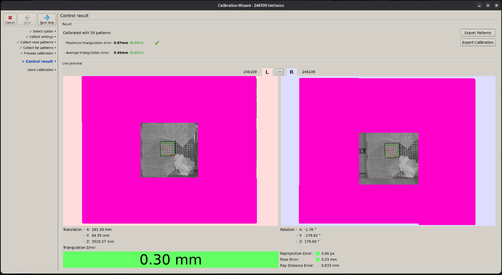The image size is (502, 275).
Task: Select the L camera toggle
Action: pyautogui.click(x=267, y=72)
